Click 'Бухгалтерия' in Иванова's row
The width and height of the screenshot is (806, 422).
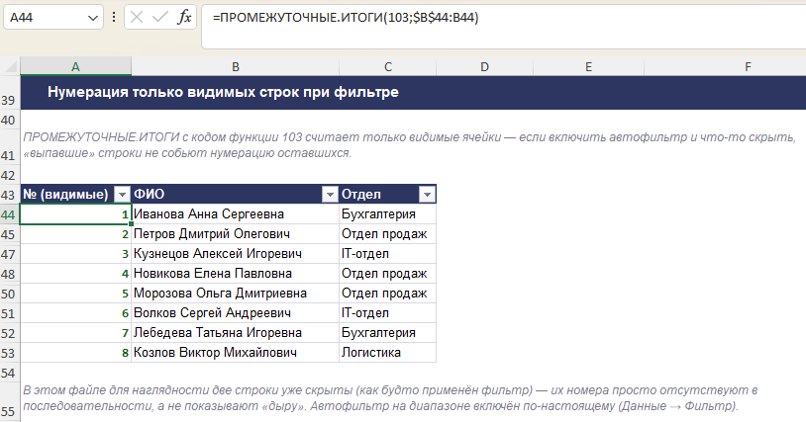click(x=387, y=214)
